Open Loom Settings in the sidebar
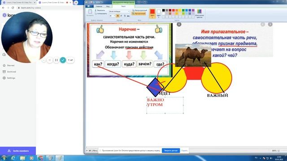Image resolution: width=287 pixels, height=161 pixels. pyautogui.click(x=9, y=78)
